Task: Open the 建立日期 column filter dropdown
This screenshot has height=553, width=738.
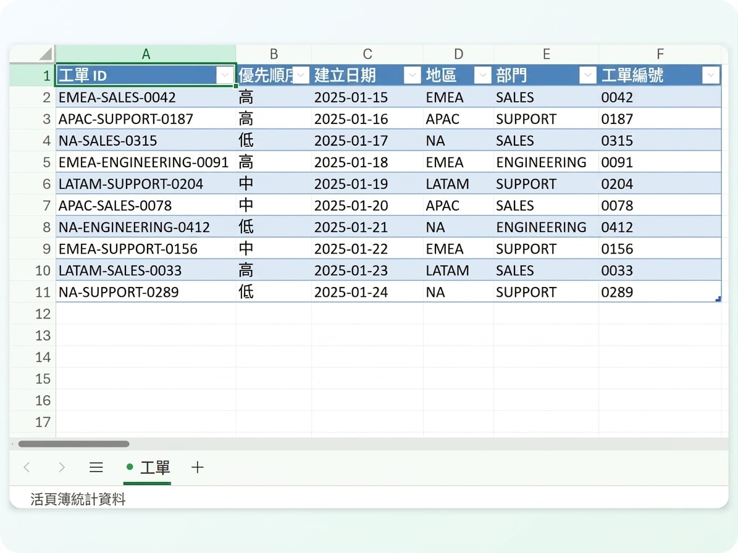Action: [413, 75]
